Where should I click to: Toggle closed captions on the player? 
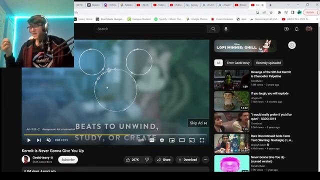152,140
